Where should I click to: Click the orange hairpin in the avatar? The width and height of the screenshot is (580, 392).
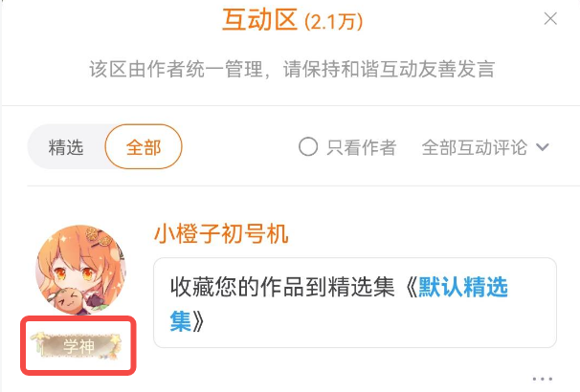click(100, 237)
